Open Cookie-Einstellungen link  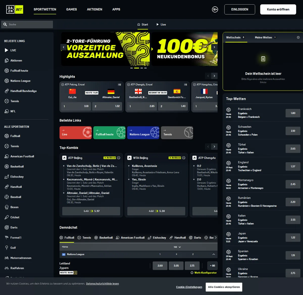189,287
